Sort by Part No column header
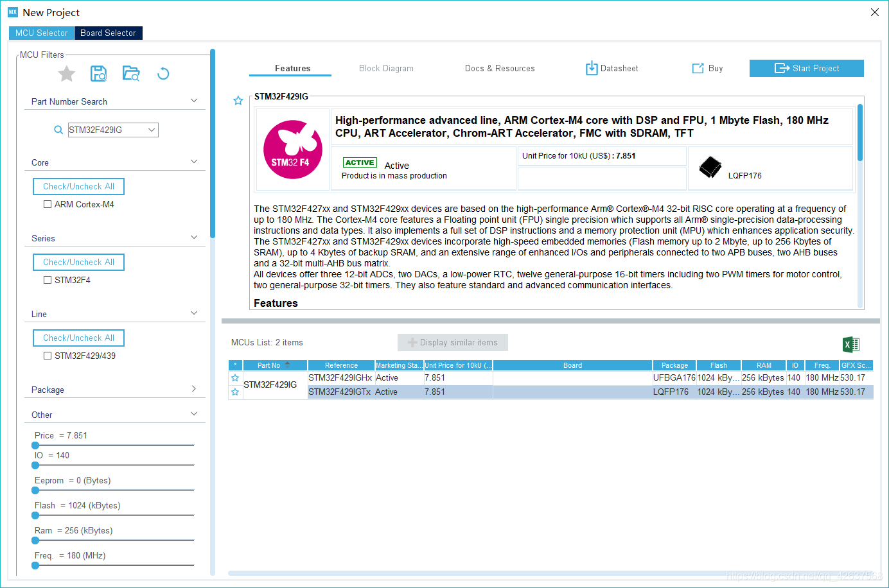This screenshot has height=588, width=889. click(x=274, y=365)
